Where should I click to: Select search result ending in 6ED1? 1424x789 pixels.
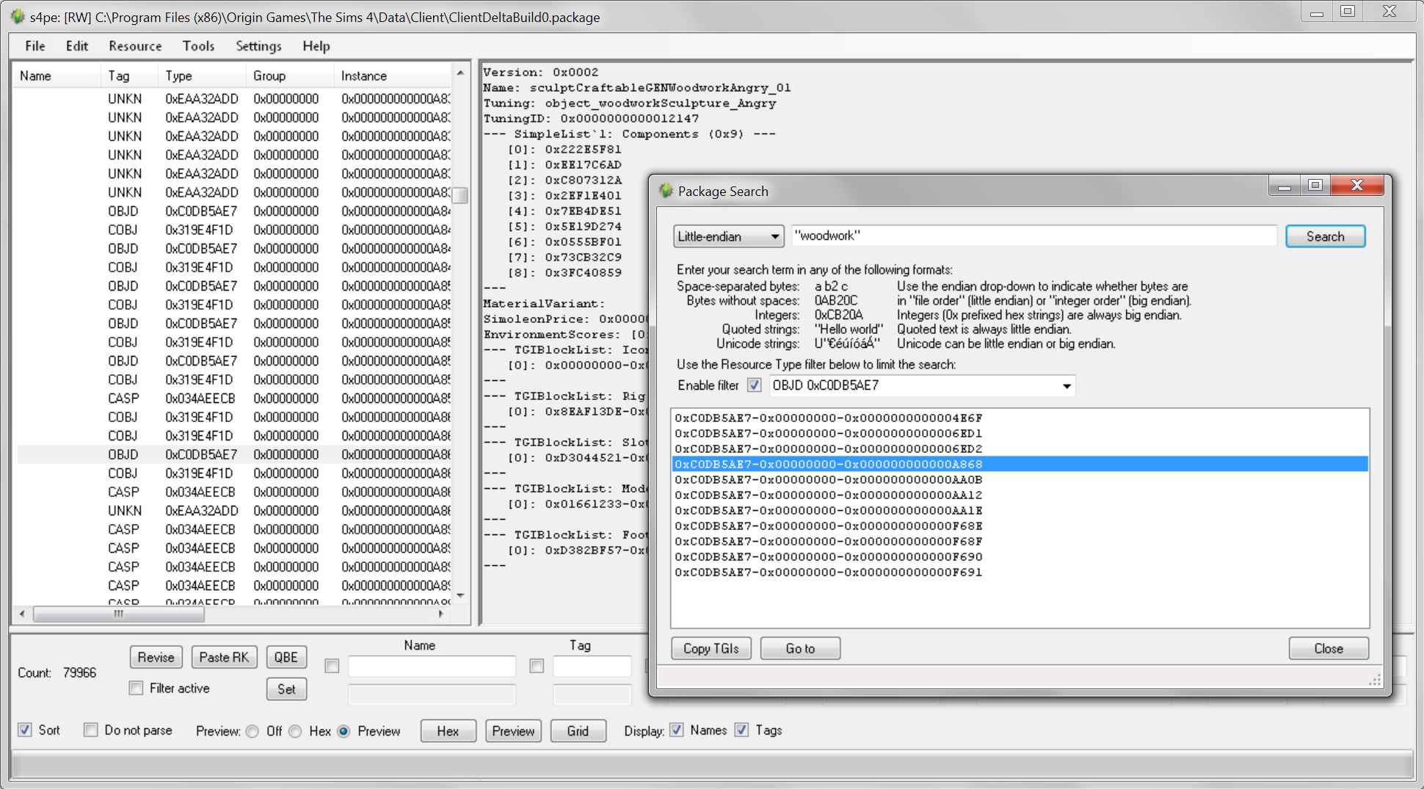1020,433
